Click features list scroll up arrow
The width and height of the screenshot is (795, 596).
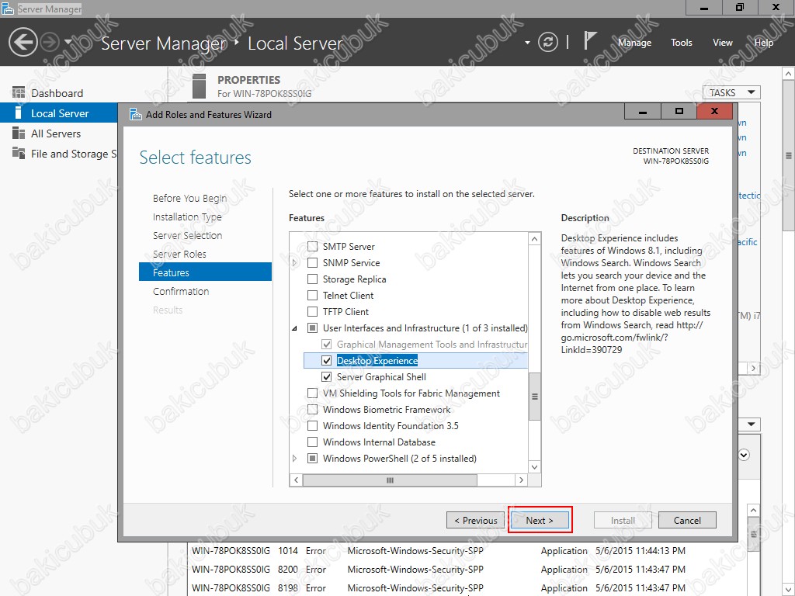tap(534, 239)
